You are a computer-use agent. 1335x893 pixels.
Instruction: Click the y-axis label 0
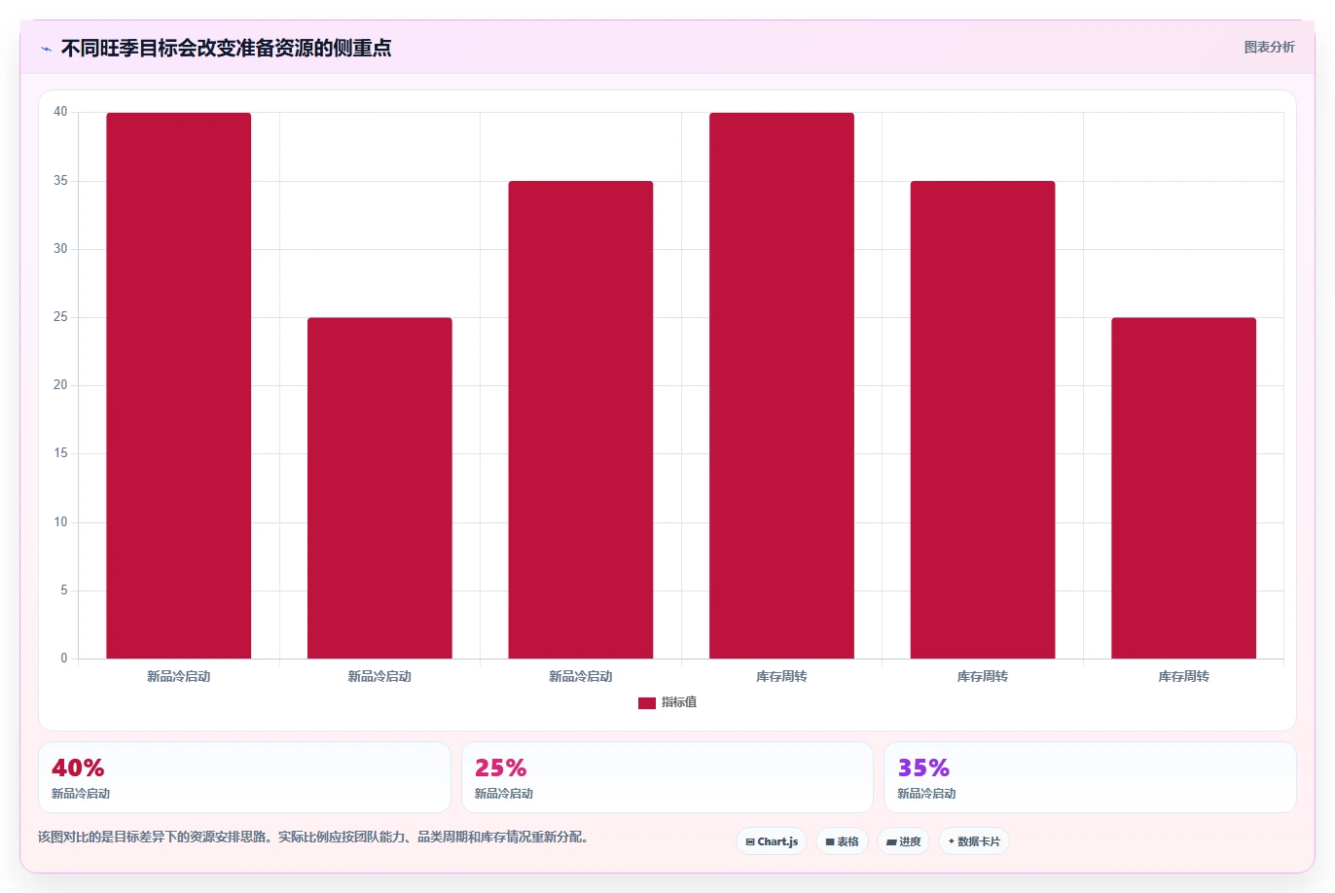(64, 659)
